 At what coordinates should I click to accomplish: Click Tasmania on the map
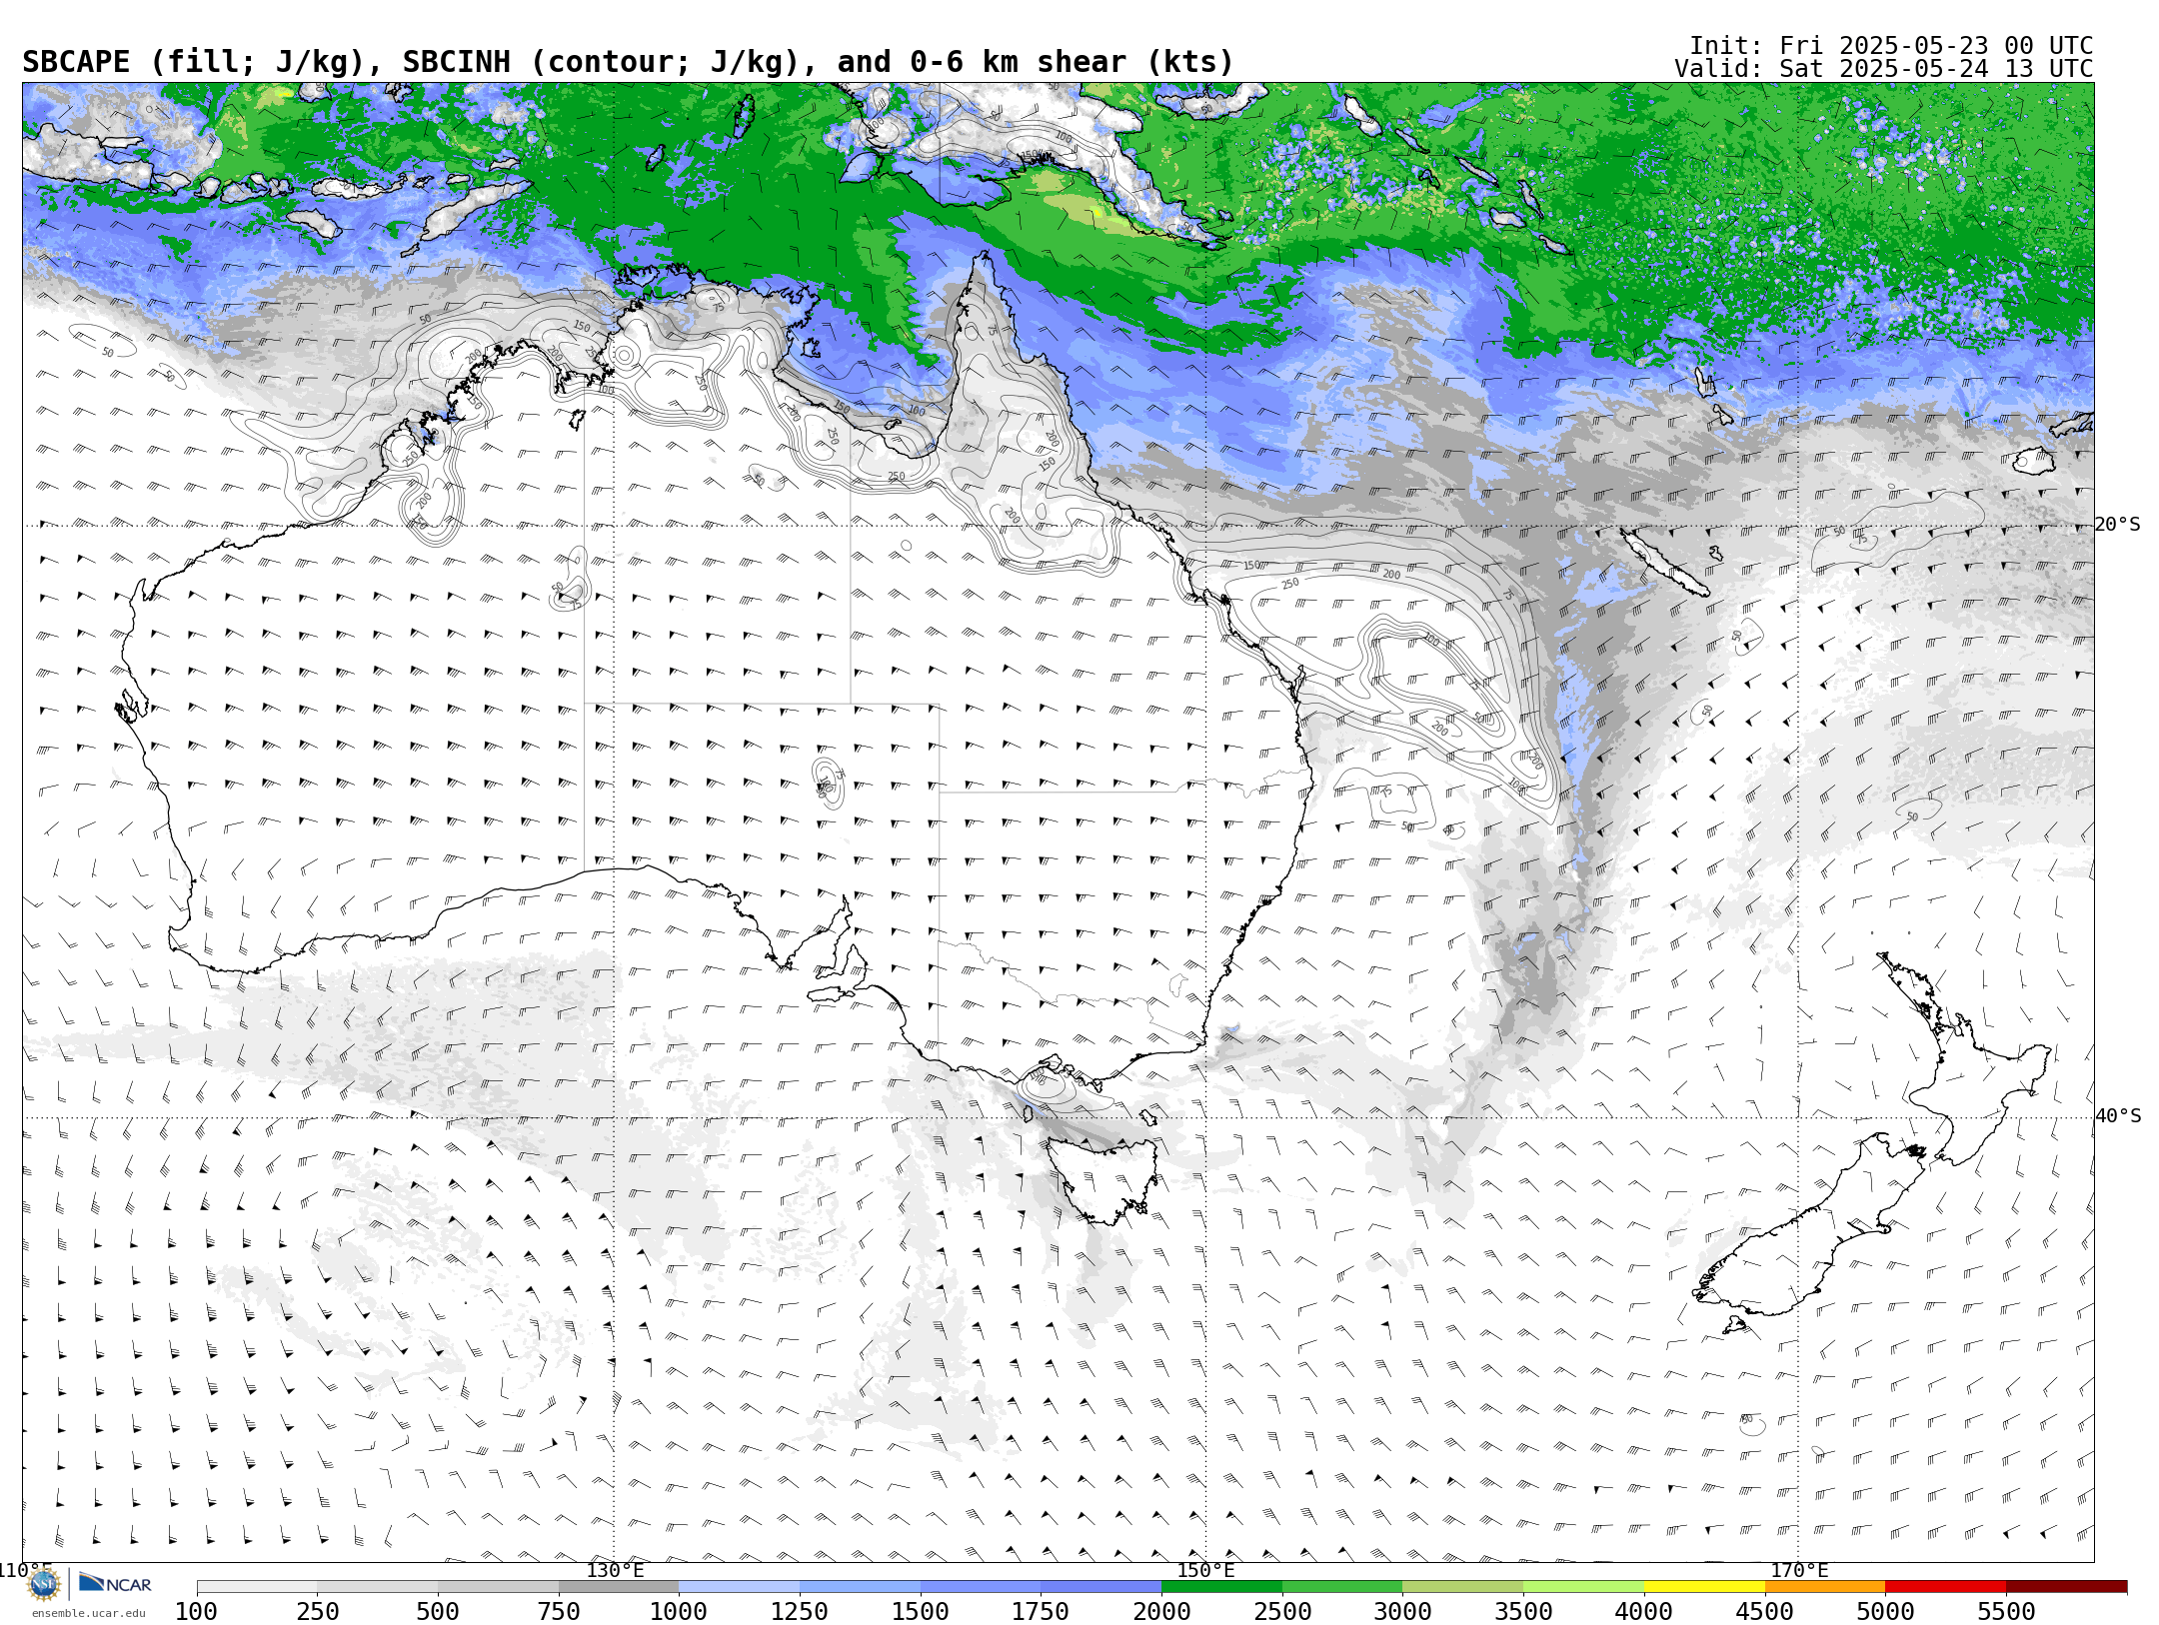point(1107,1182)
